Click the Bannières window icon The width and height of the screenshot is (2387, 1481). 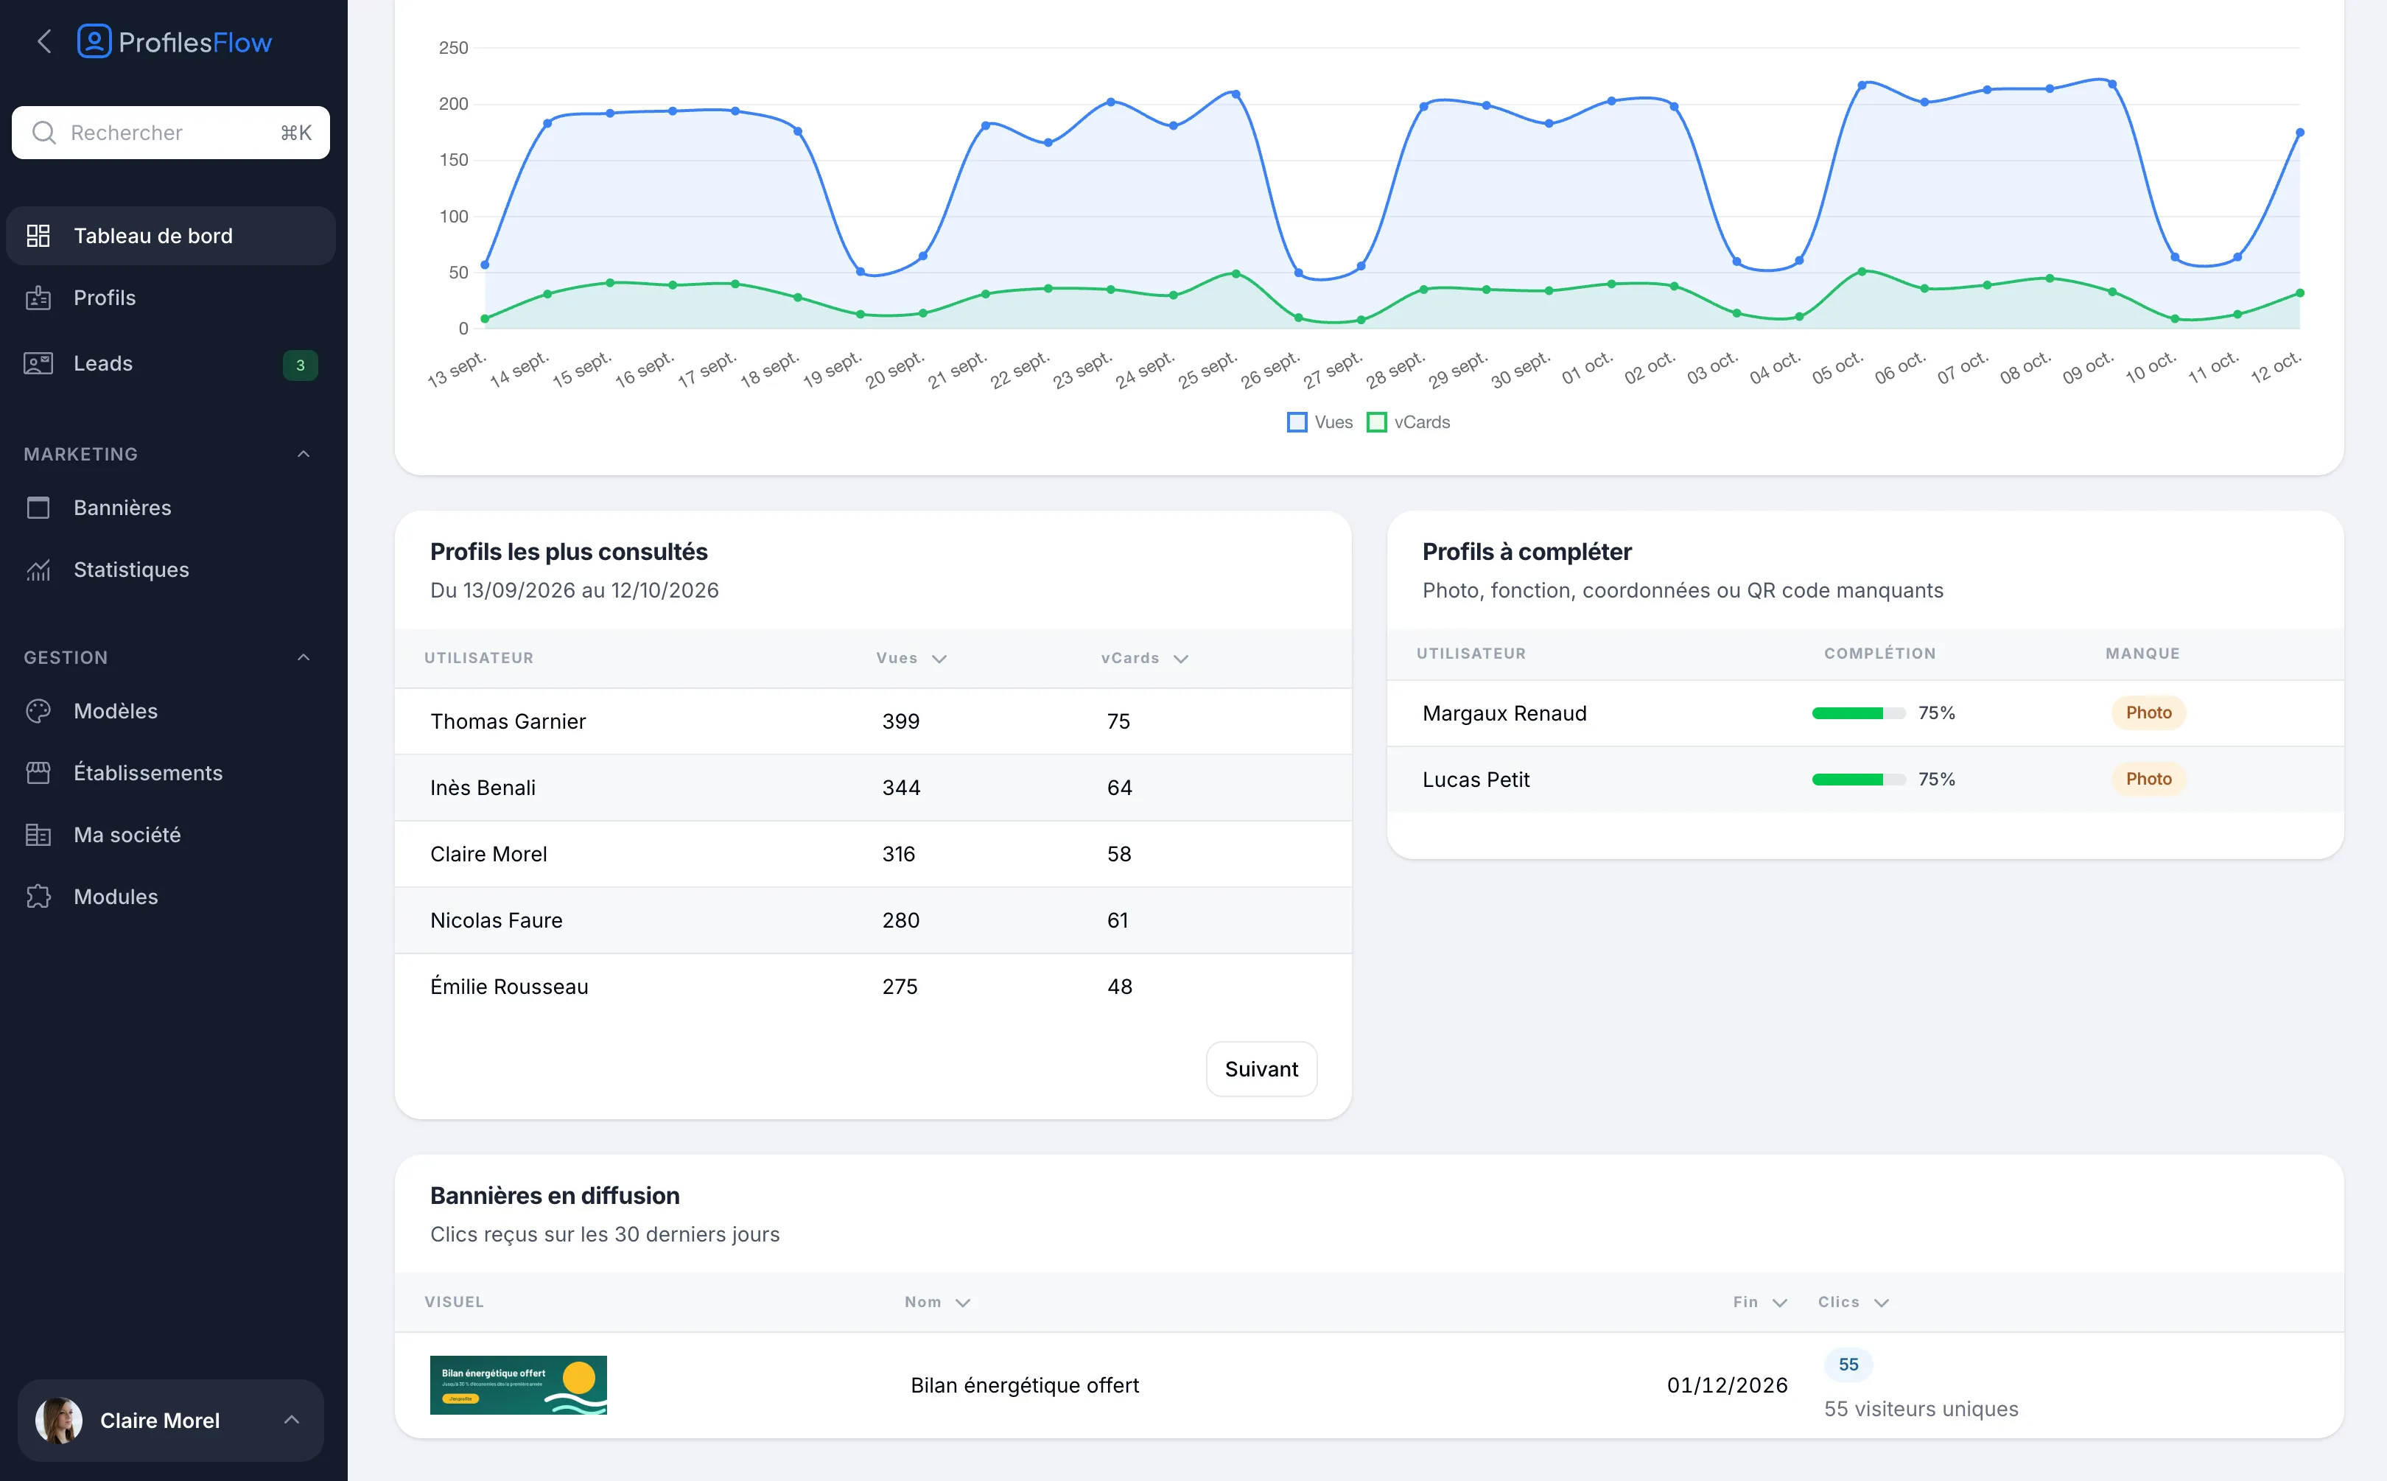(38, 508)
